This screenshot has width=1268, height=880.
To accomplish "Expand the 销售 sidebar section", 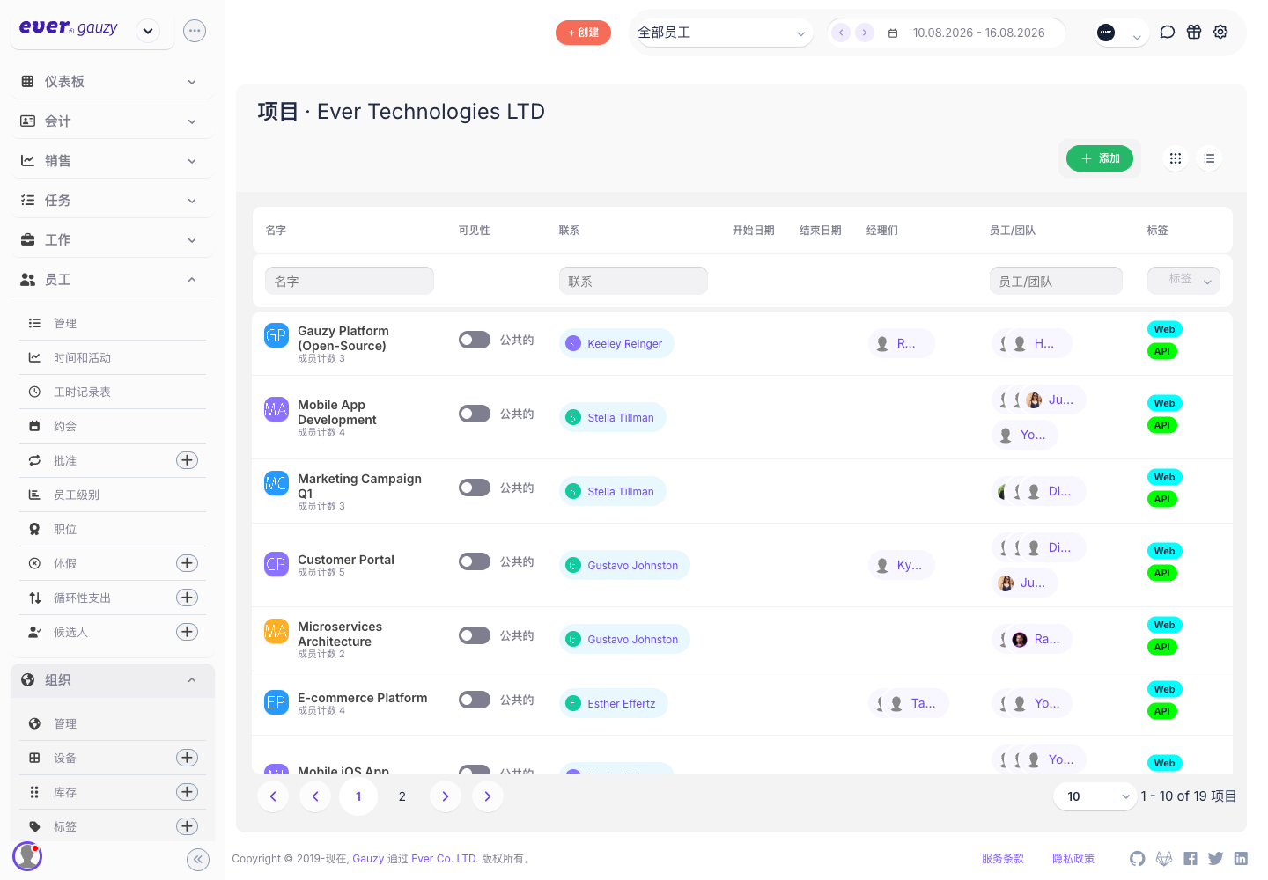I will pyautogui.click(x=112, y=161).
